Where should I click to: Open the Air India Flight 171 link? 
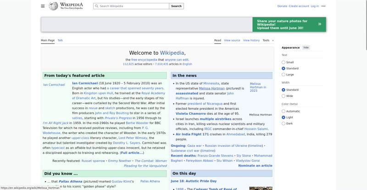point(192,134)
